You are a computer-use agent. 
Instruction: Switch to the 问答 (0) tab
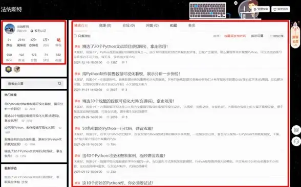point(152,26)
